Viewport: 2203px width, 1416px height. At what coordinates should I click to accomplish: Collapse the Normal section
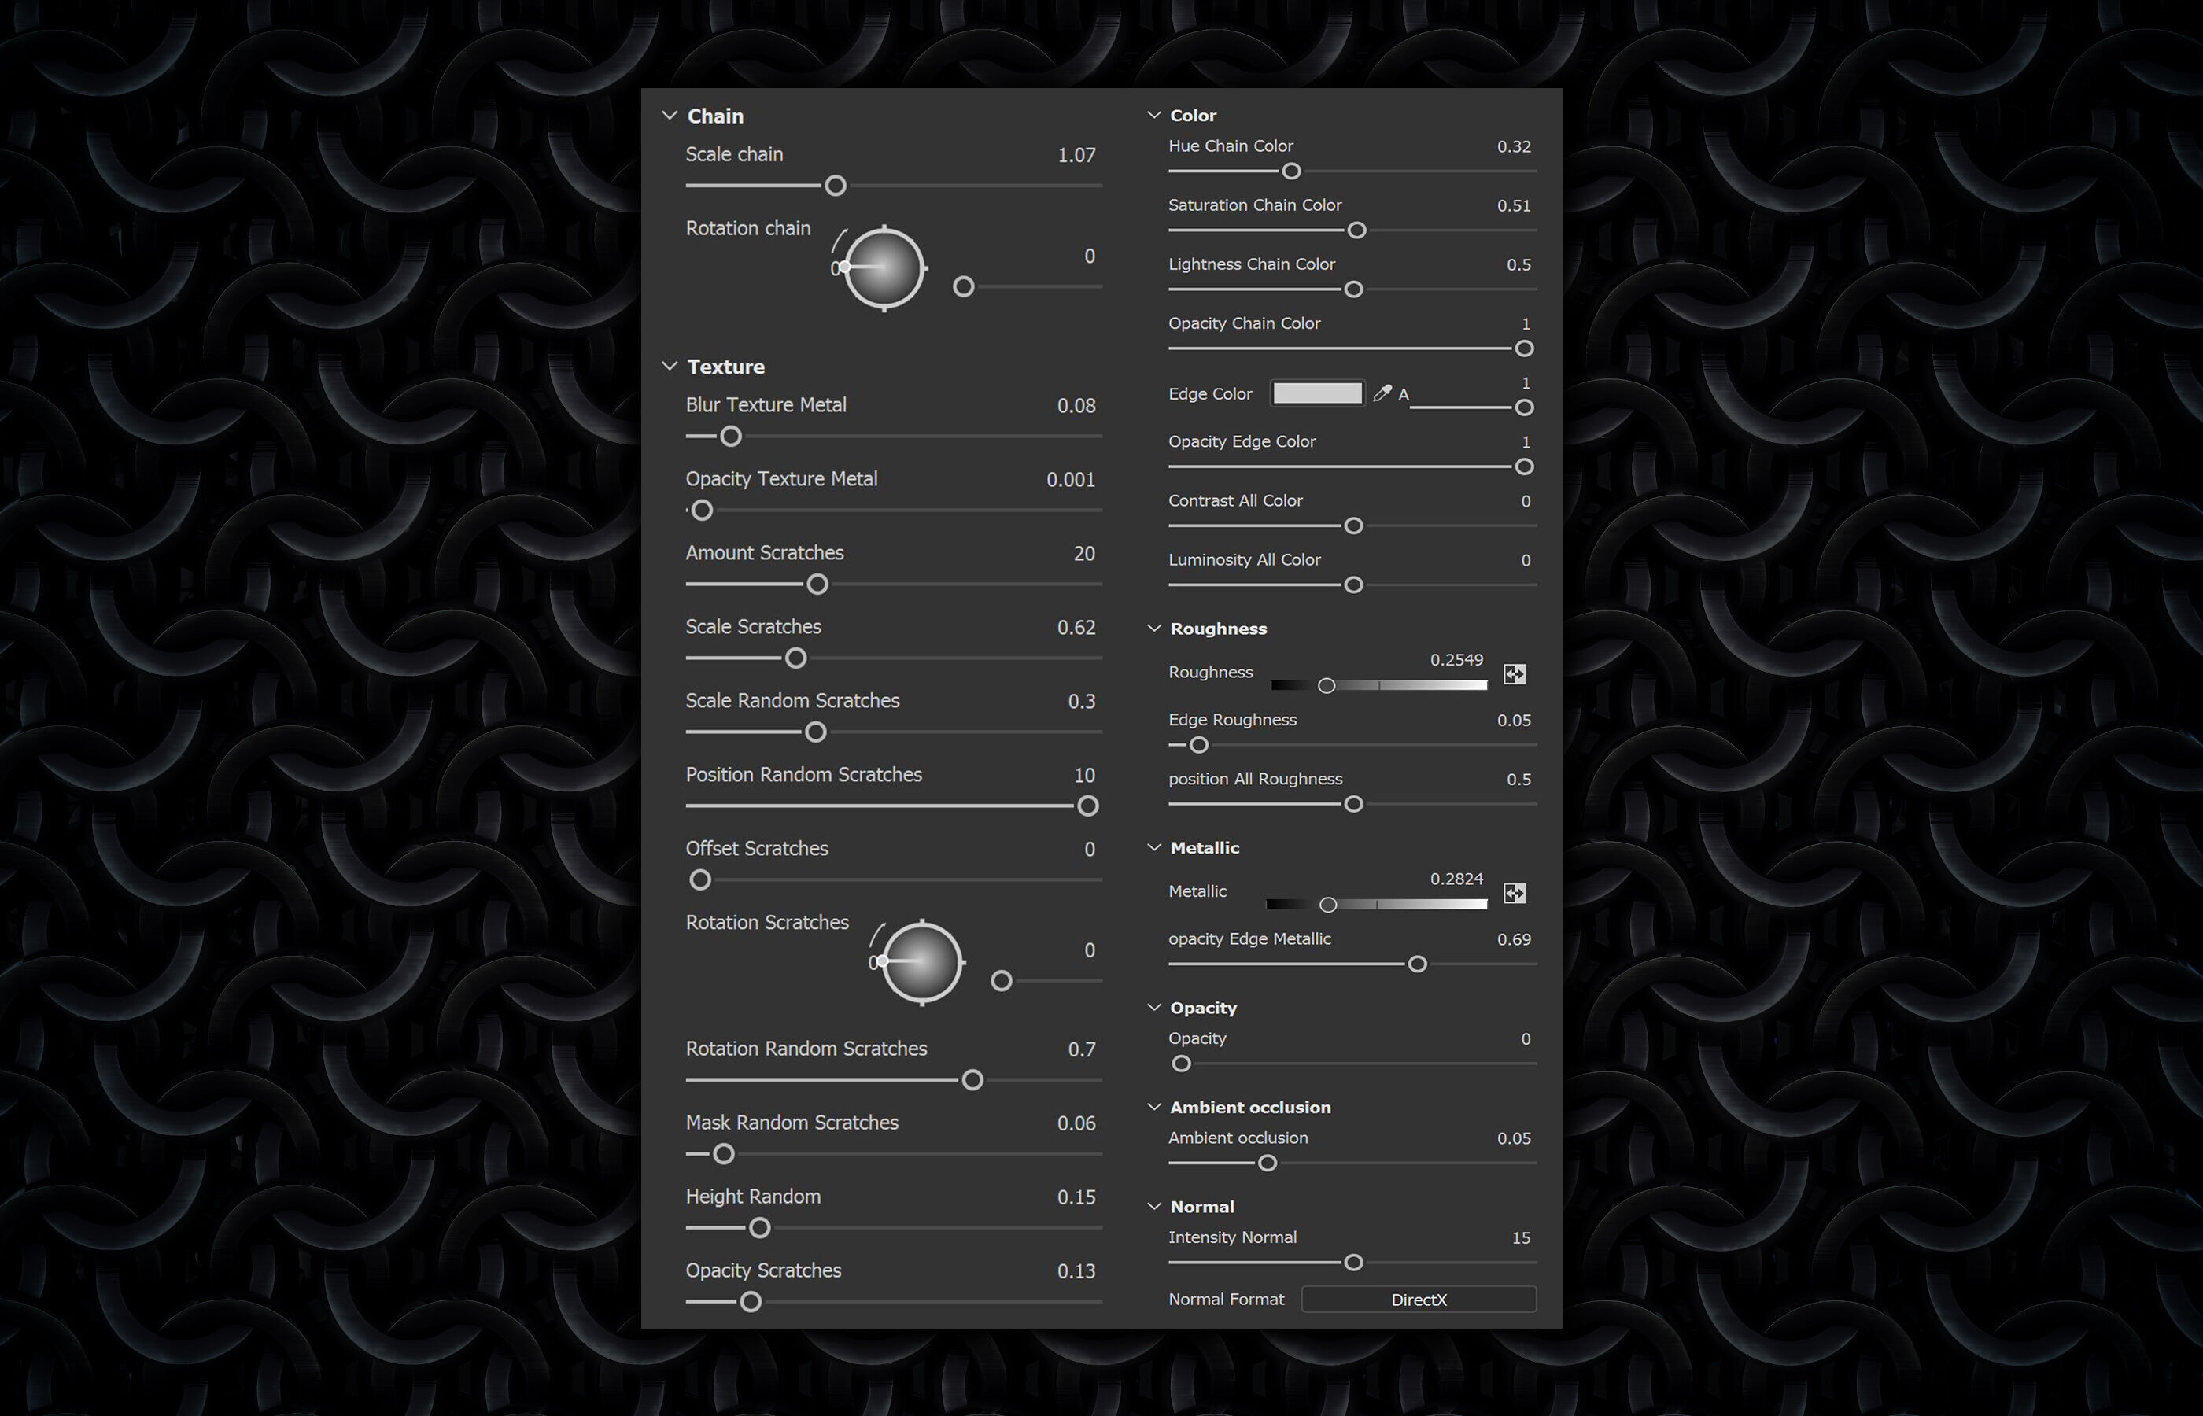point(1154,1205)
